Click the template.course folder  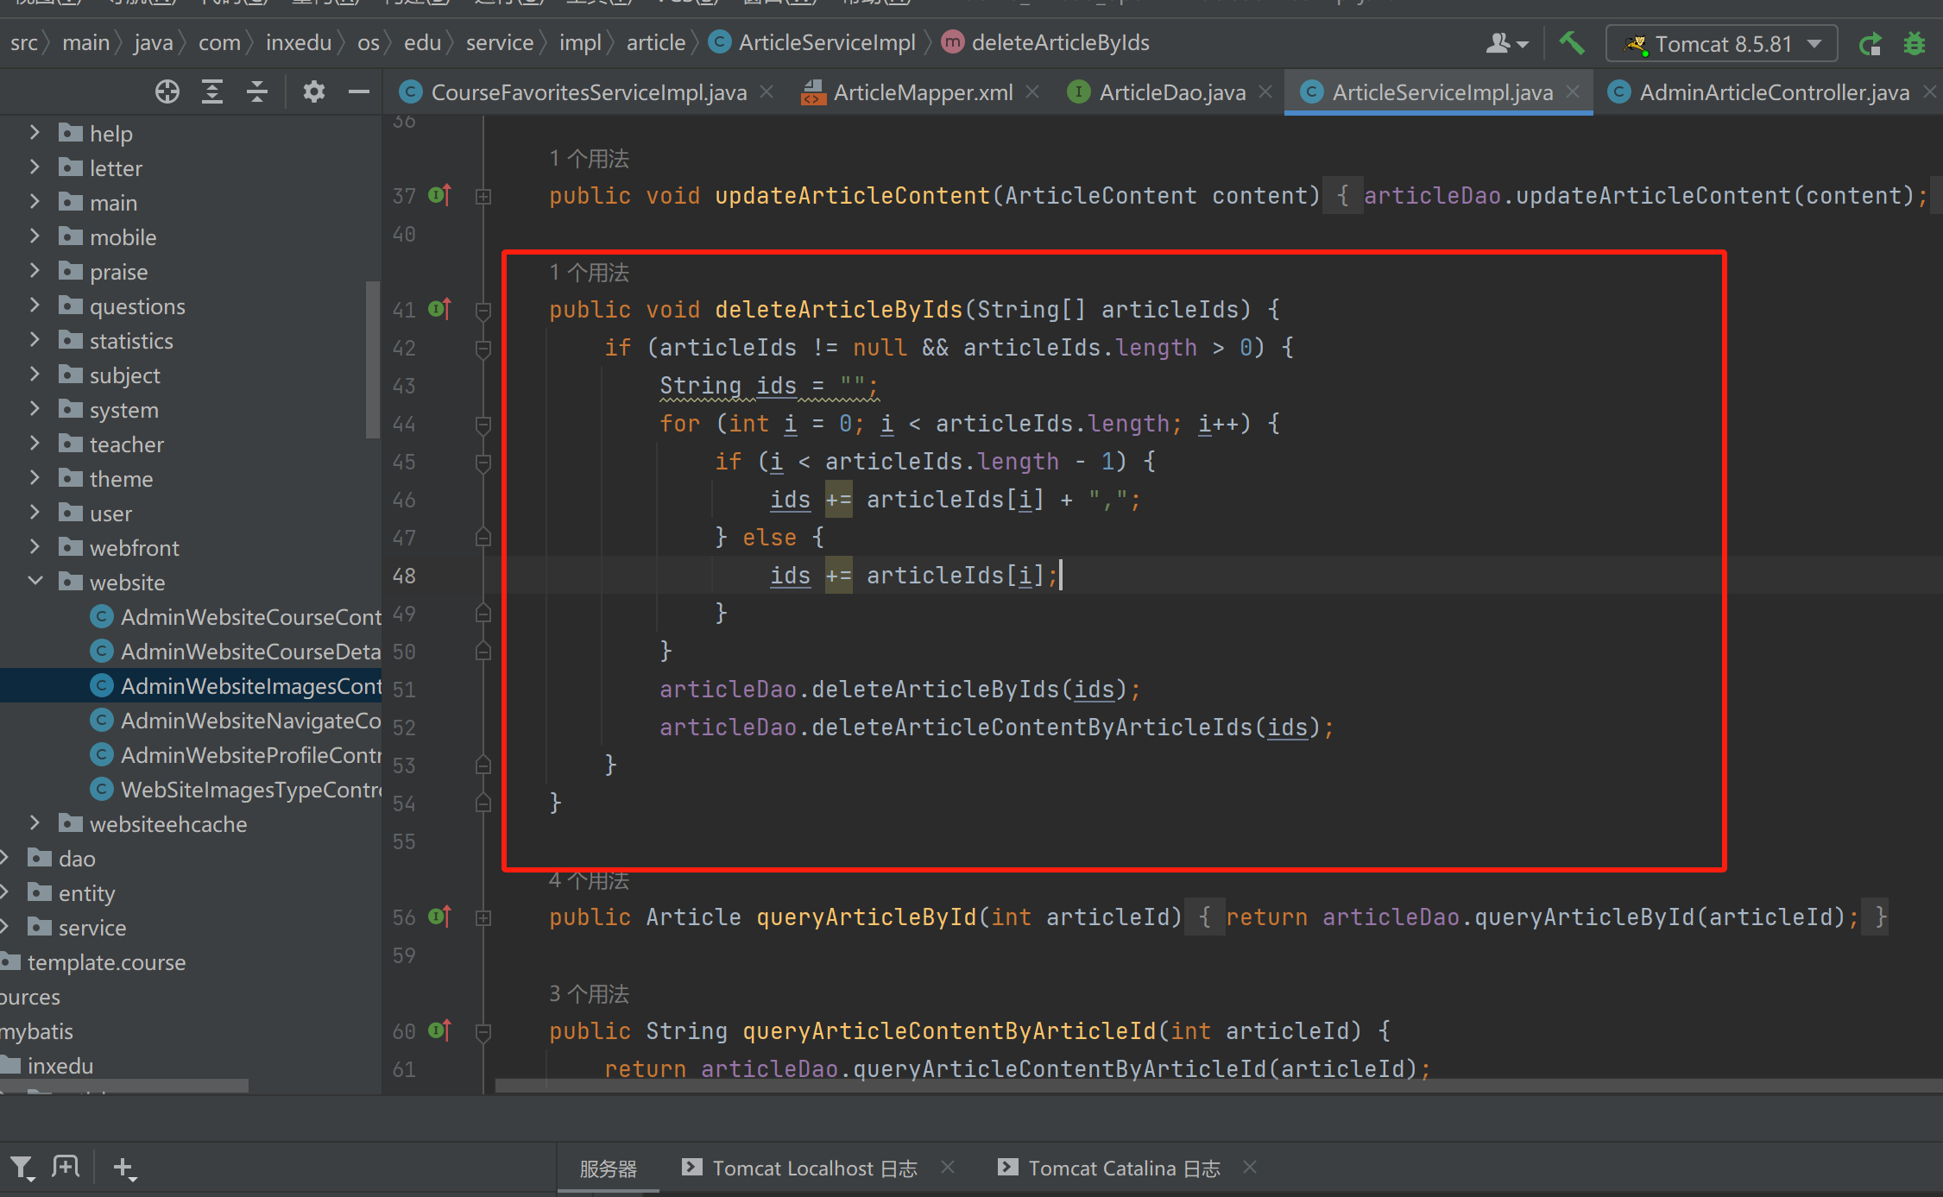pyautogui.click(x=106, y=961)
